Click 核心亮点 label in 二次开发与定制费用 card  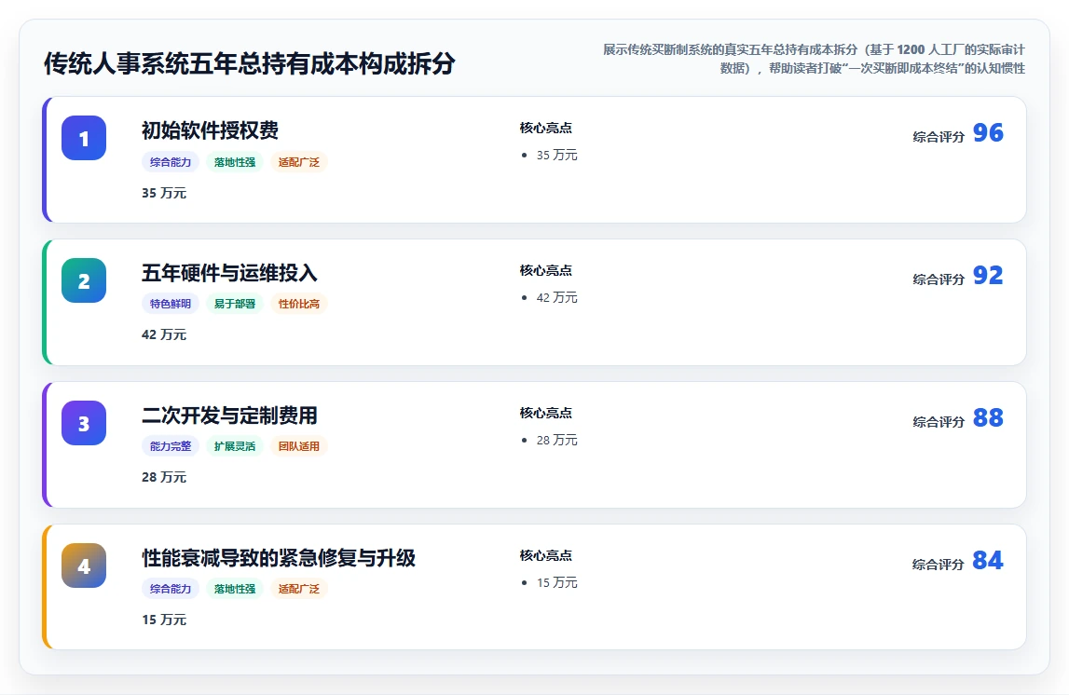(545, 412)
